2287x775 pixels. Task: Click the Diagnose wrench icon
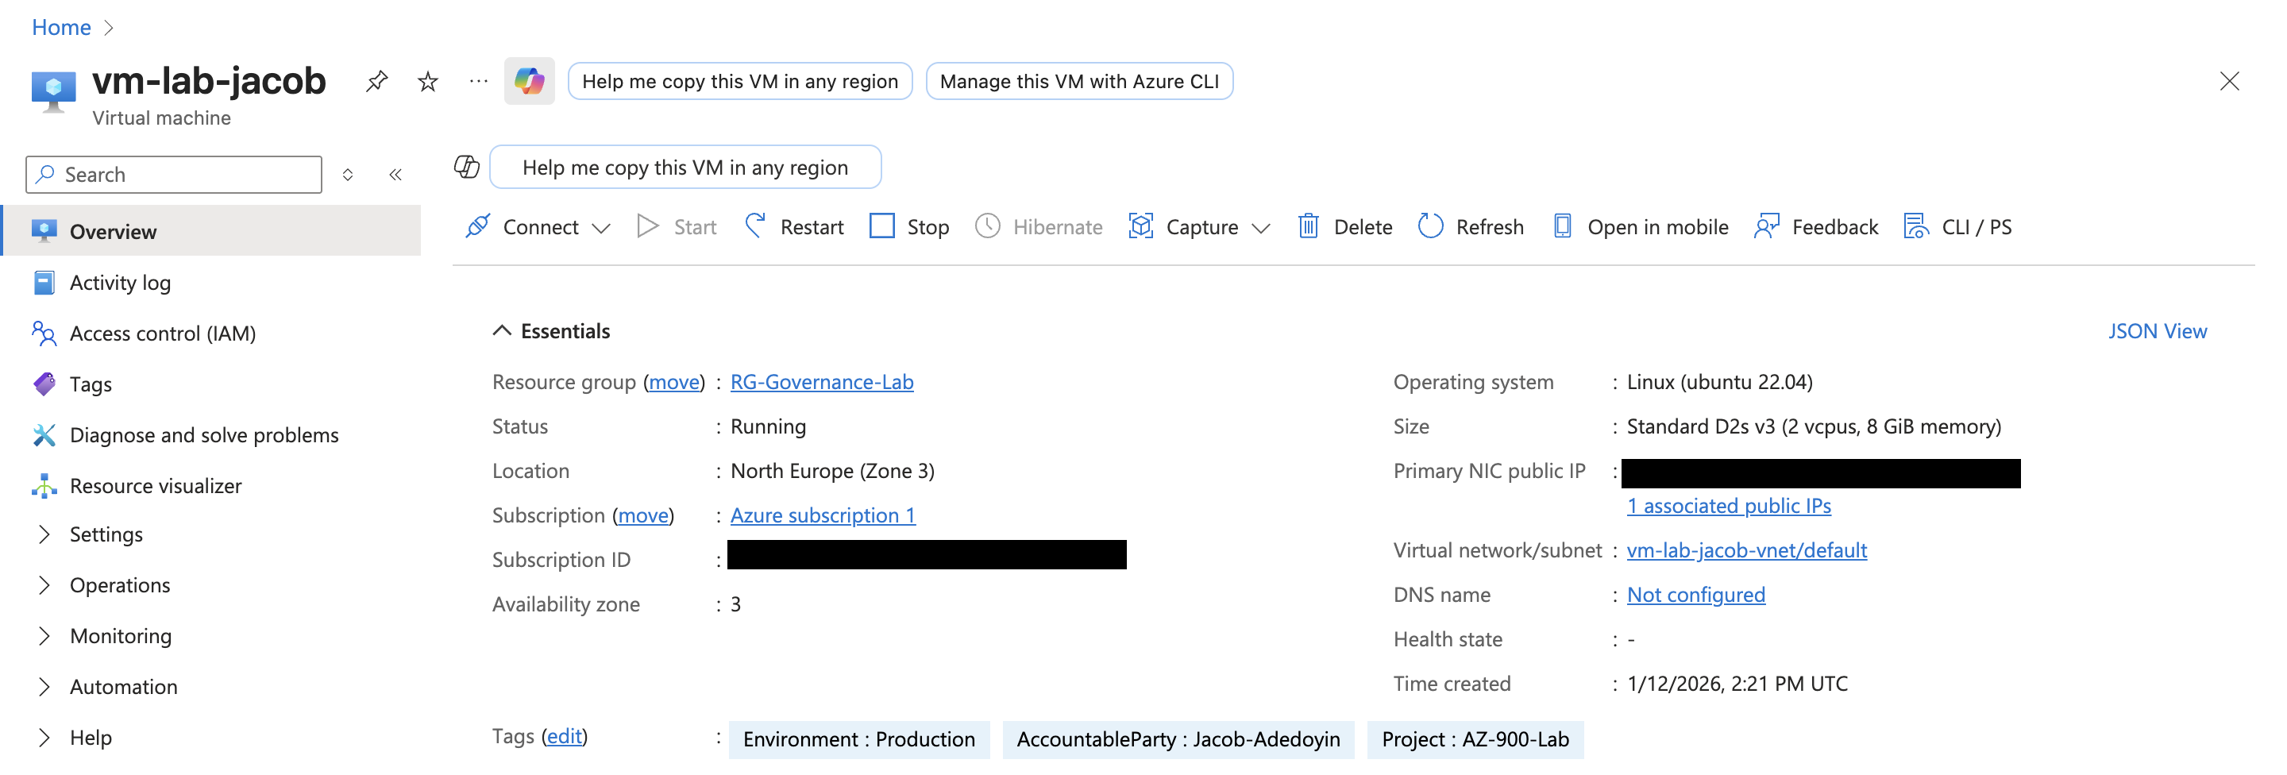pos(44,435)
